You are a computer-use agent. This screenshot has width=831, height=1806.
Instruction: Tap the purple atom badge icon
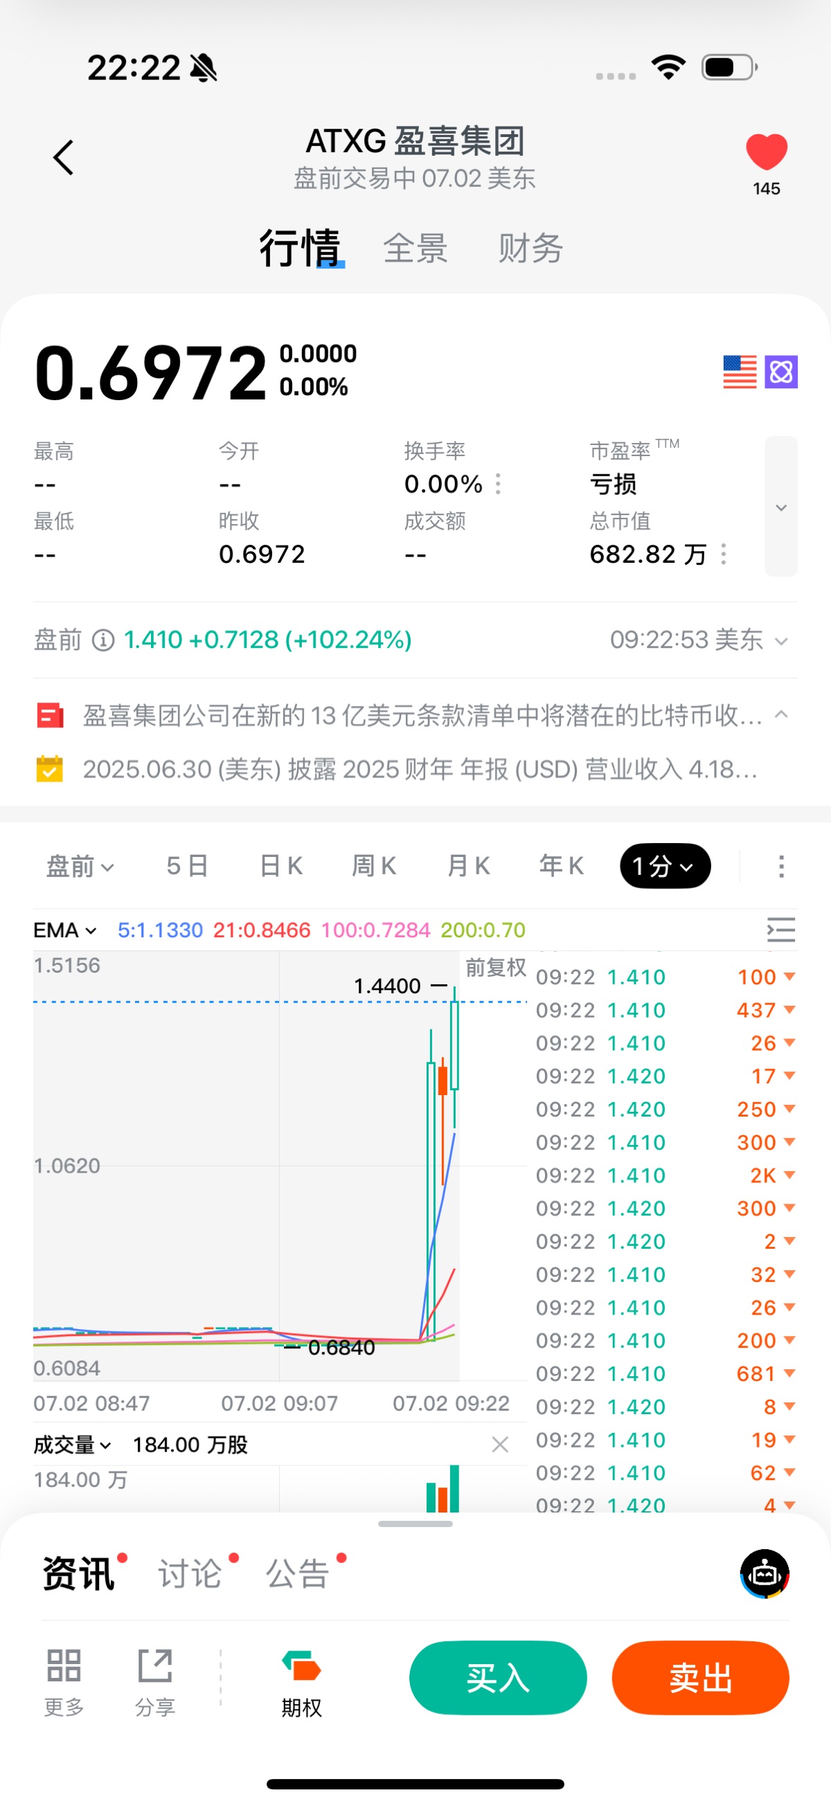[x=780, y=372]
